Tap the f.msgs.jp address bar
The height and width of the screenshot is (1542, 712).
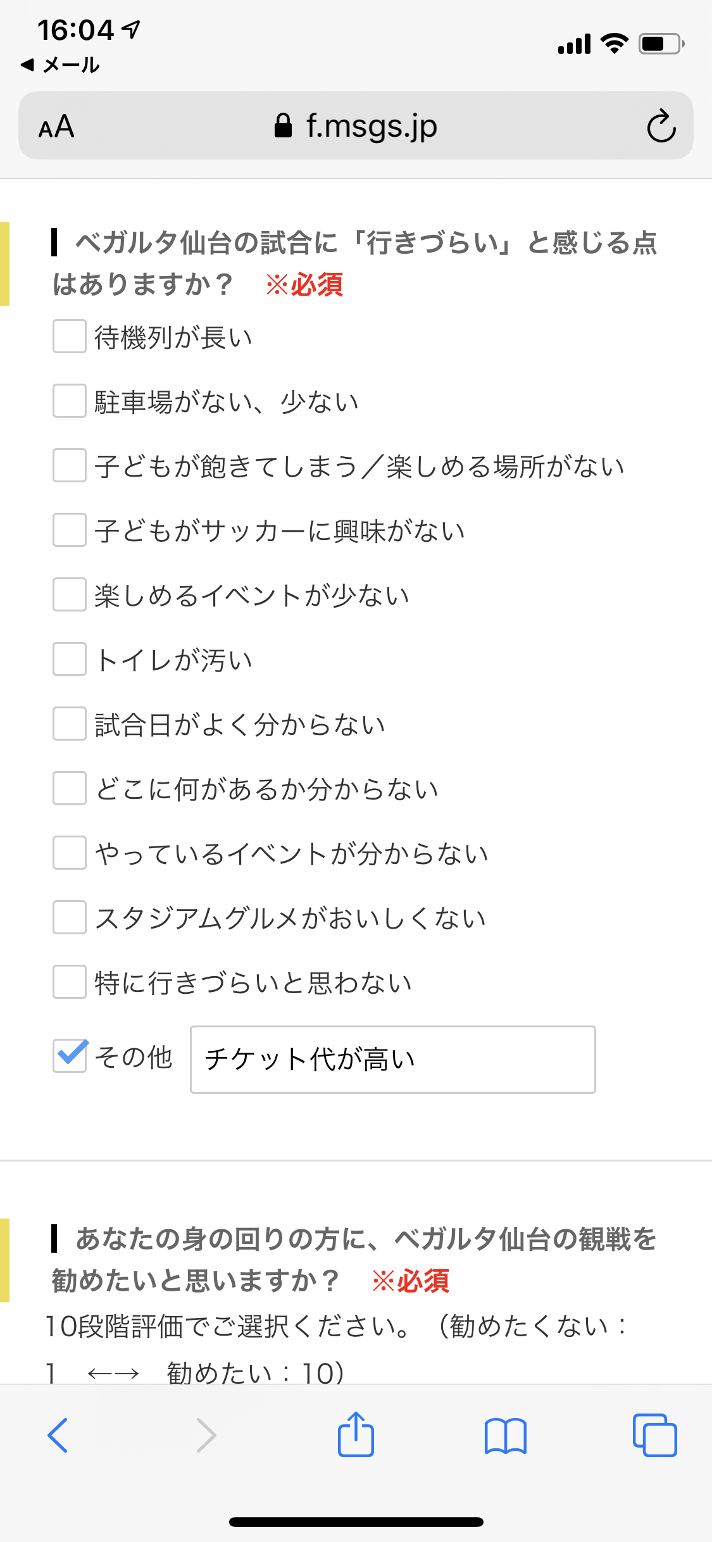pyautogui.click(x=372, y=126)
